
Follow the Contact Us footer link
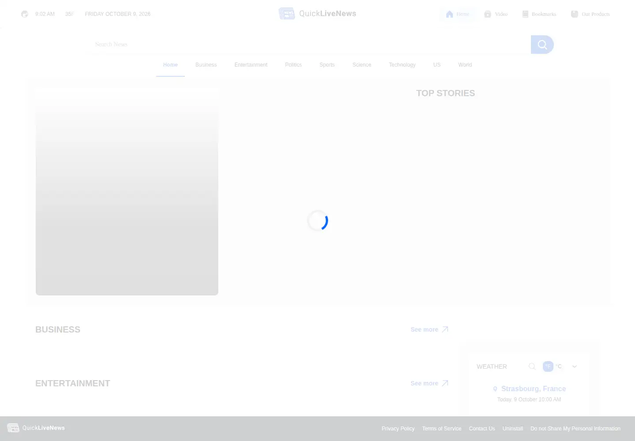[482, 429]
